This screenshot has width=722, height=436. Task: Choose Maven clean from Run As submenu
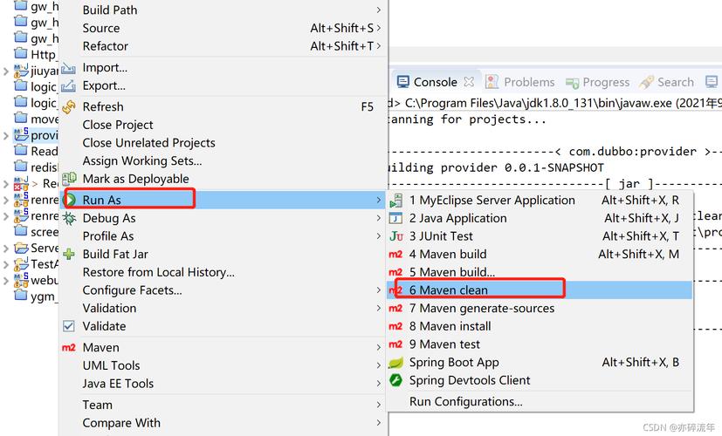tap(540, 290)
